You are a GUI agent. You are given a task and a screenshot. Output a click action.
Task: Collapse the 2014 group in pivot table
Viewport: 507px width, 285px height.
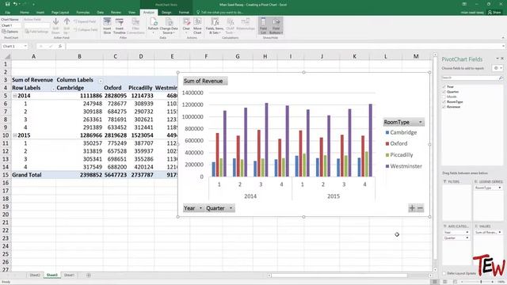coord(14,96)
